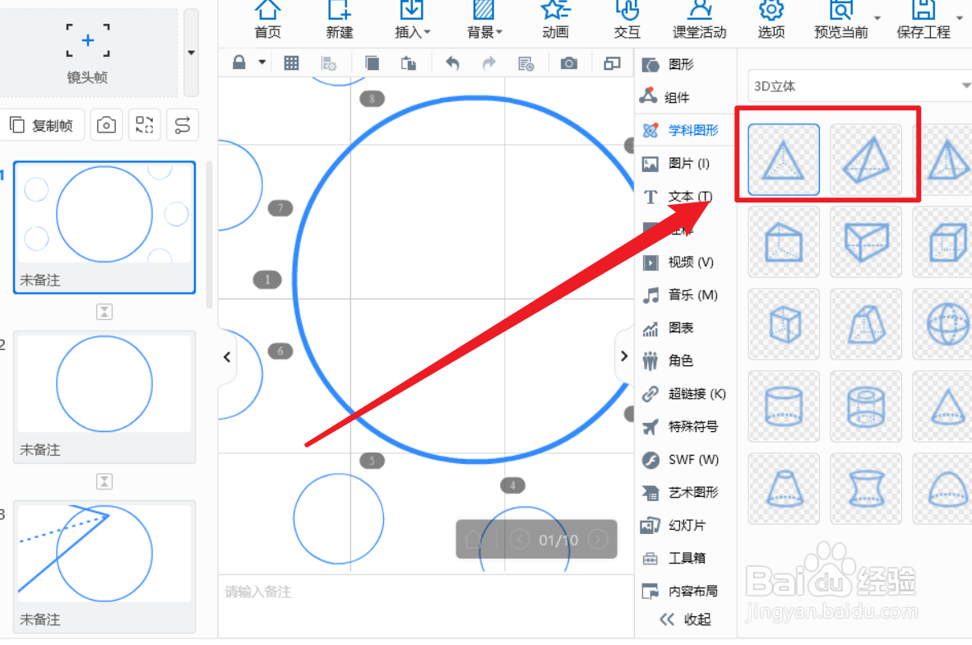Viewport: 972px width, 645px height.
Task: Click the frame-fit brackets icon
Action: tap(145, 125)
